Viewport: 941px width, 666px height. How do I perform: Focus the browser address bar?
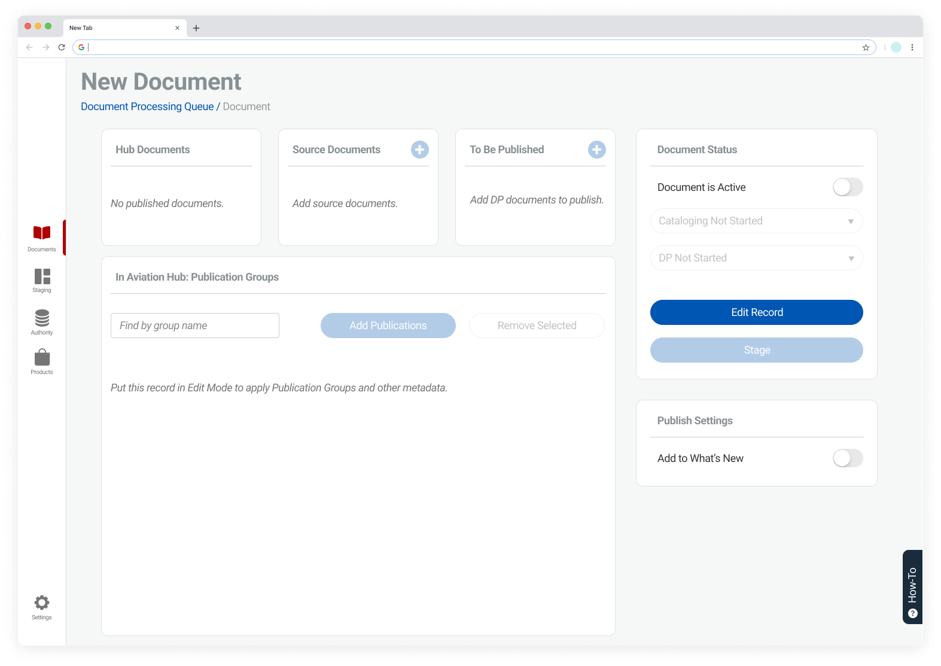(x=474, y=47)
